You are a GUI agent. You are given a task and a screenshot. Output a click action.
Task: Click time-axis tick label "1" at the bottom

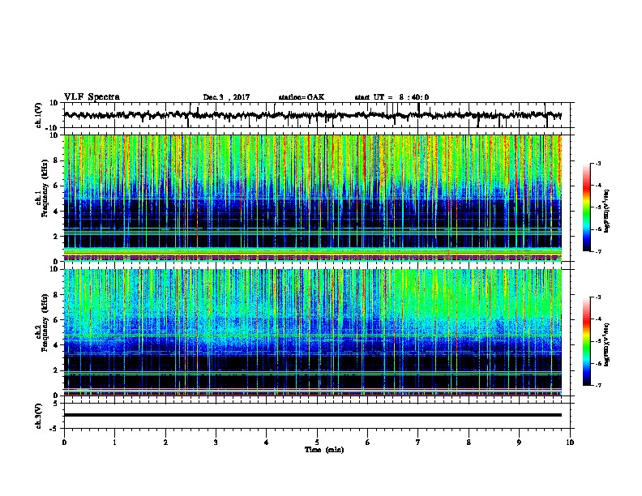click(114, 443)
